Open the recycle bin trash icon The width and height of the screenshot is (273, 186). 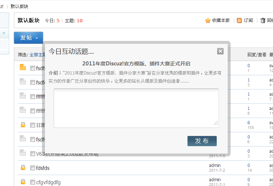[263, 20]
